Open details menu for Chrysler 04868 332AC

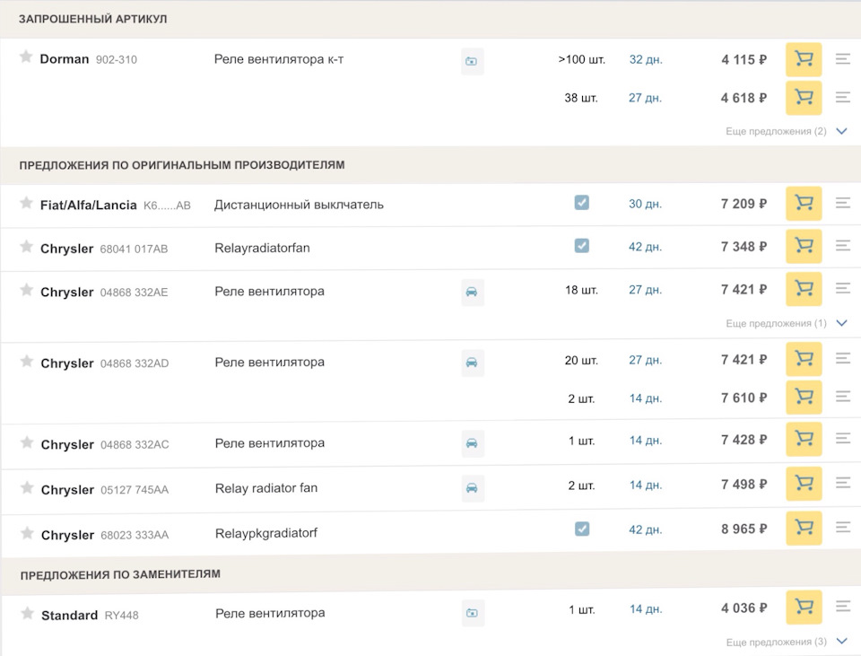coord(842,439)
